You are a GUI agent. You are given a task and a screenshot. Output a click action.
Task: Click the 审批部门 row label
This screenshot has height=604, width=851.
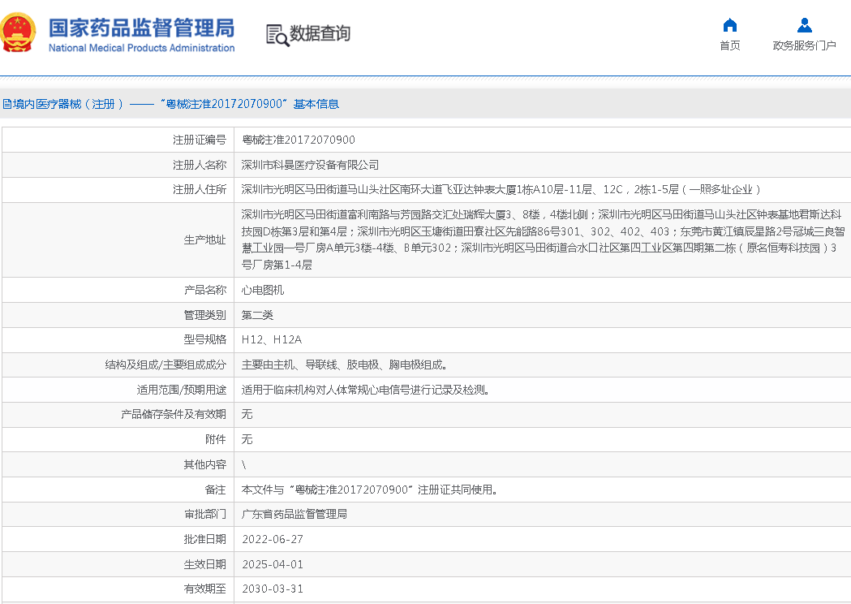click(204, 515)
